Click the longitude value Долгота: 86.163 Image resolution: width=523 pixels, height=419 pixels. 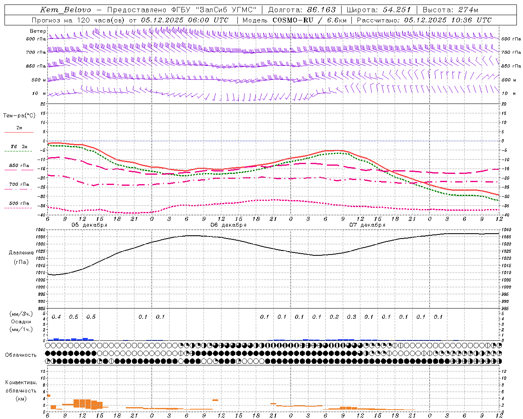coord(302,10)
